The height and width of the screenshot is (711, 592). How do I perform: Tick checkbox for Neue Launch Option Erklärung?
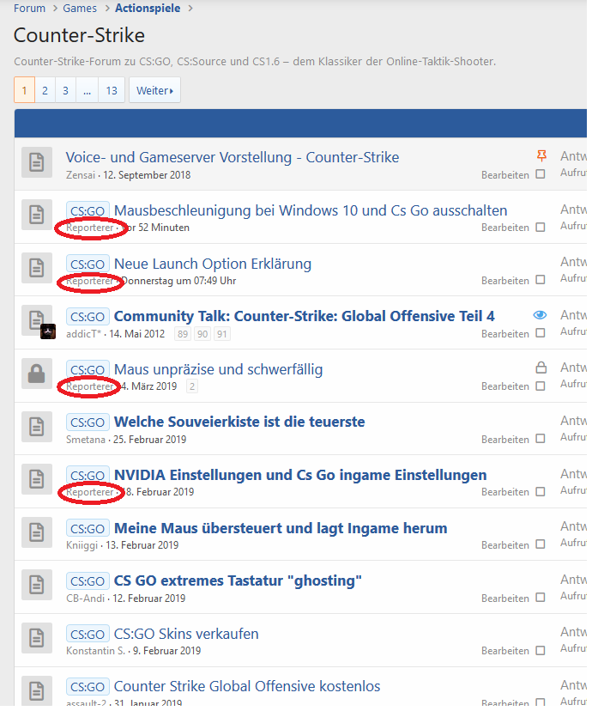click(541, 280)
